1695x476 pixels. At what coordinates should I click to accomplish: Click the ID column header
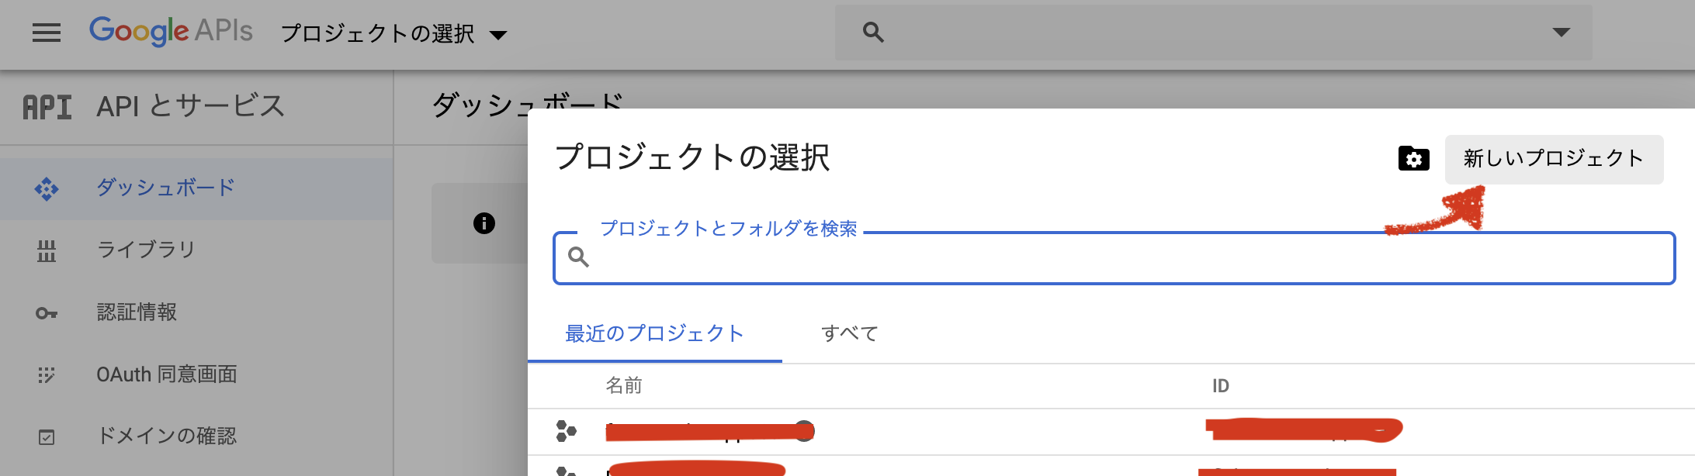point(1222,385)
